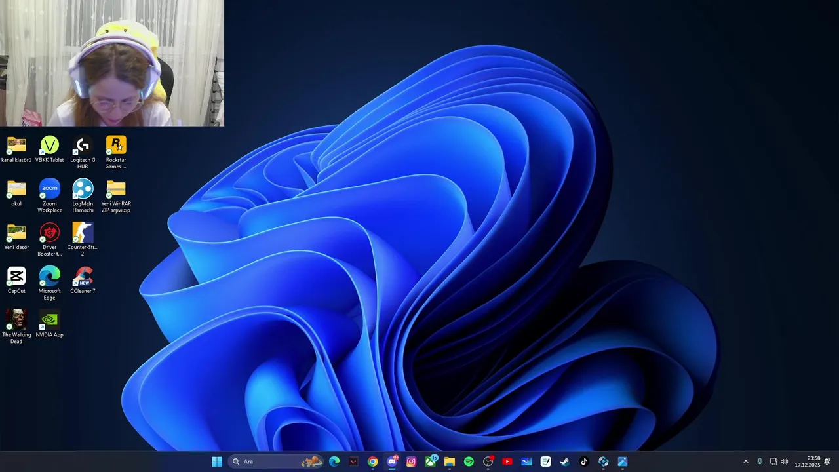Select the Microsoft Edge desktop shortcut
The image size is (839, 472).
(50, 283)
